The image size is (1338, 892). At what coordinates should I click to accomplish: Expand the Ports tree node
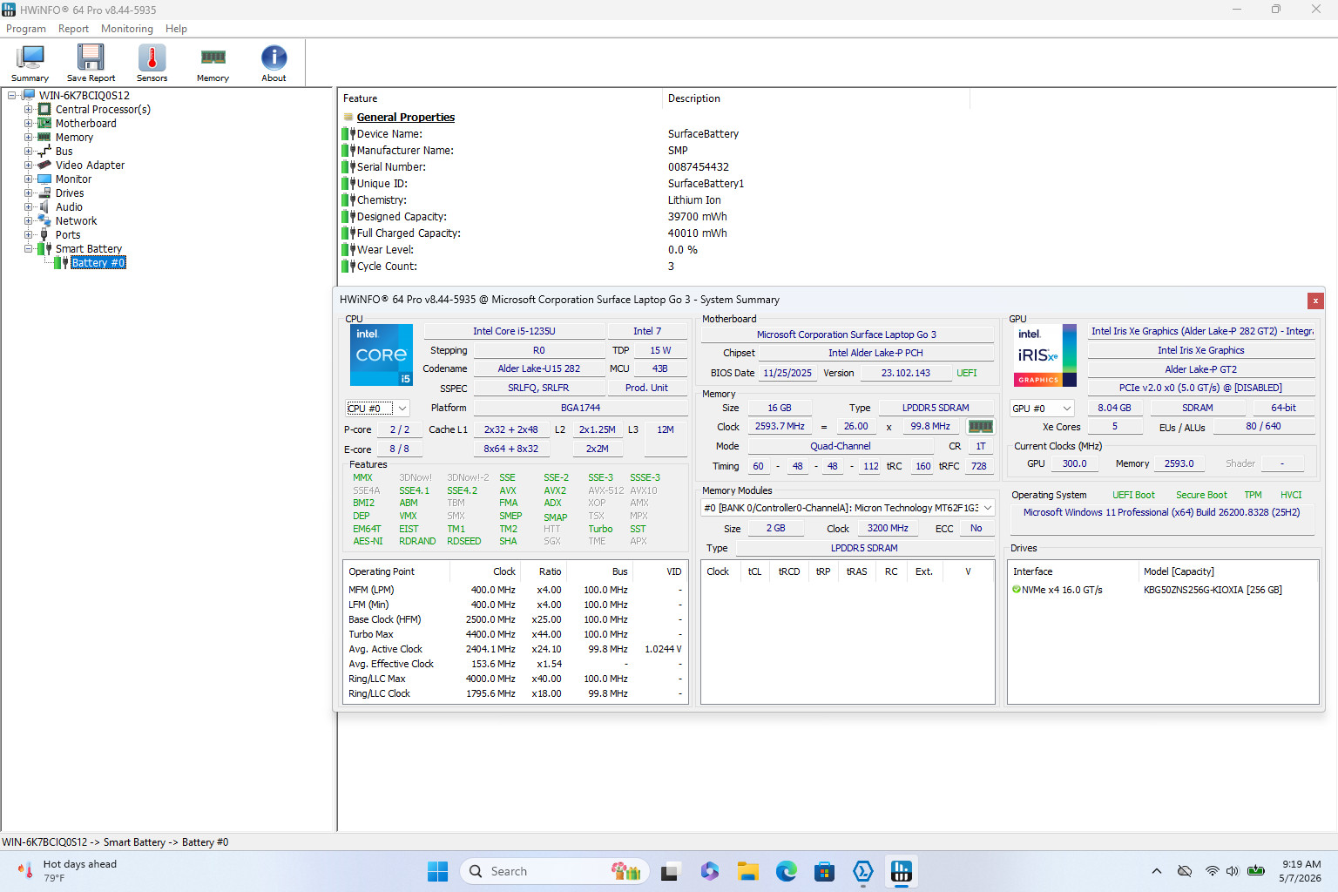coord(28,235)
